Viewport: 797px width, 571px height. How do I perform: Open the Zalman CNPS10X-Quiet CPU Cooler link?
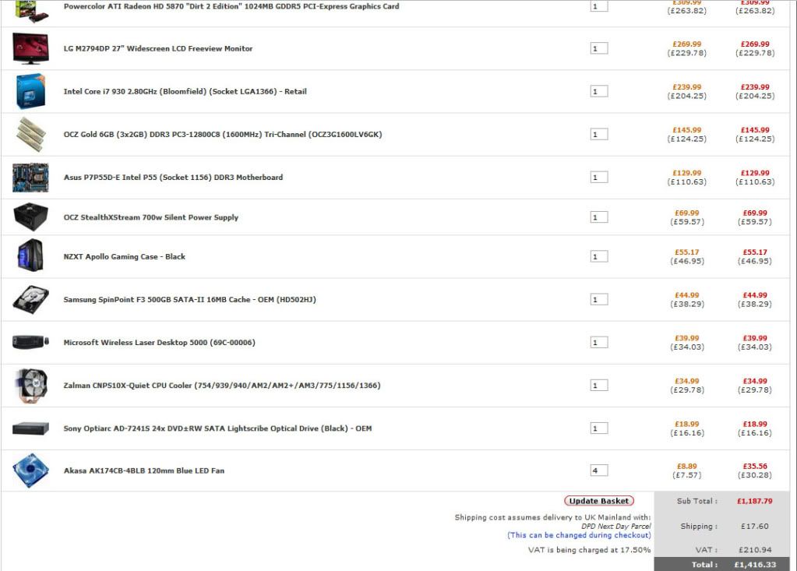pyautogui.click(x=222, y=386)
